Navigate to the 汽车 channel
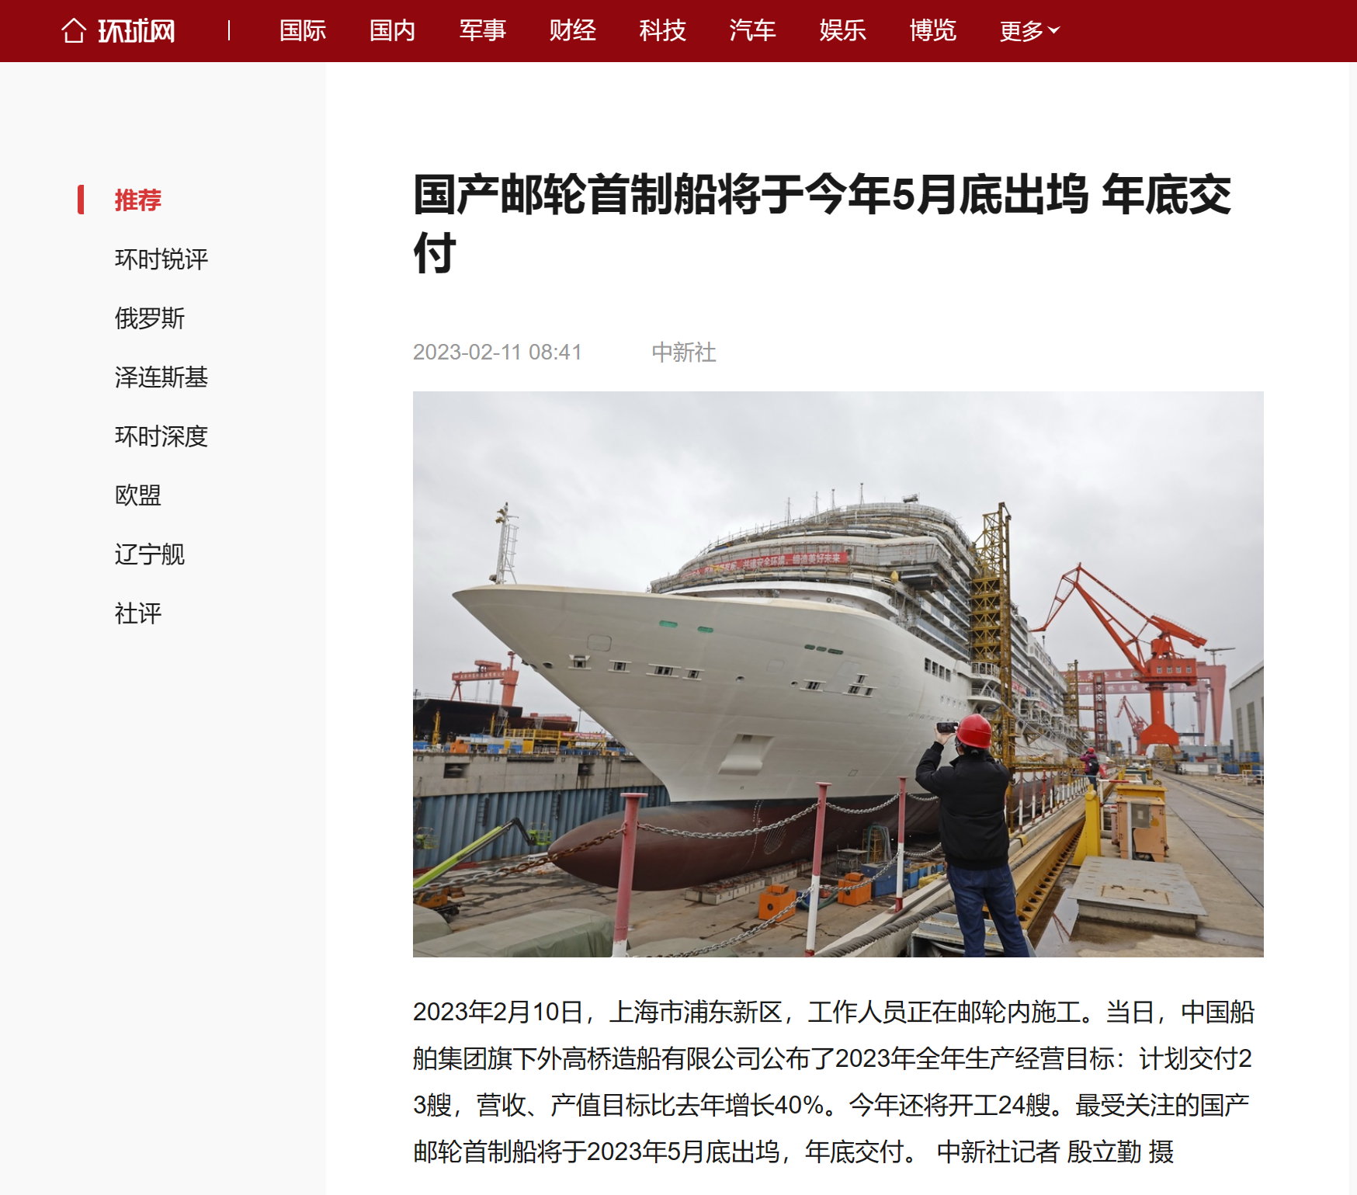The width and height of the screenshot is (1357, 1195). coord(753,31)
